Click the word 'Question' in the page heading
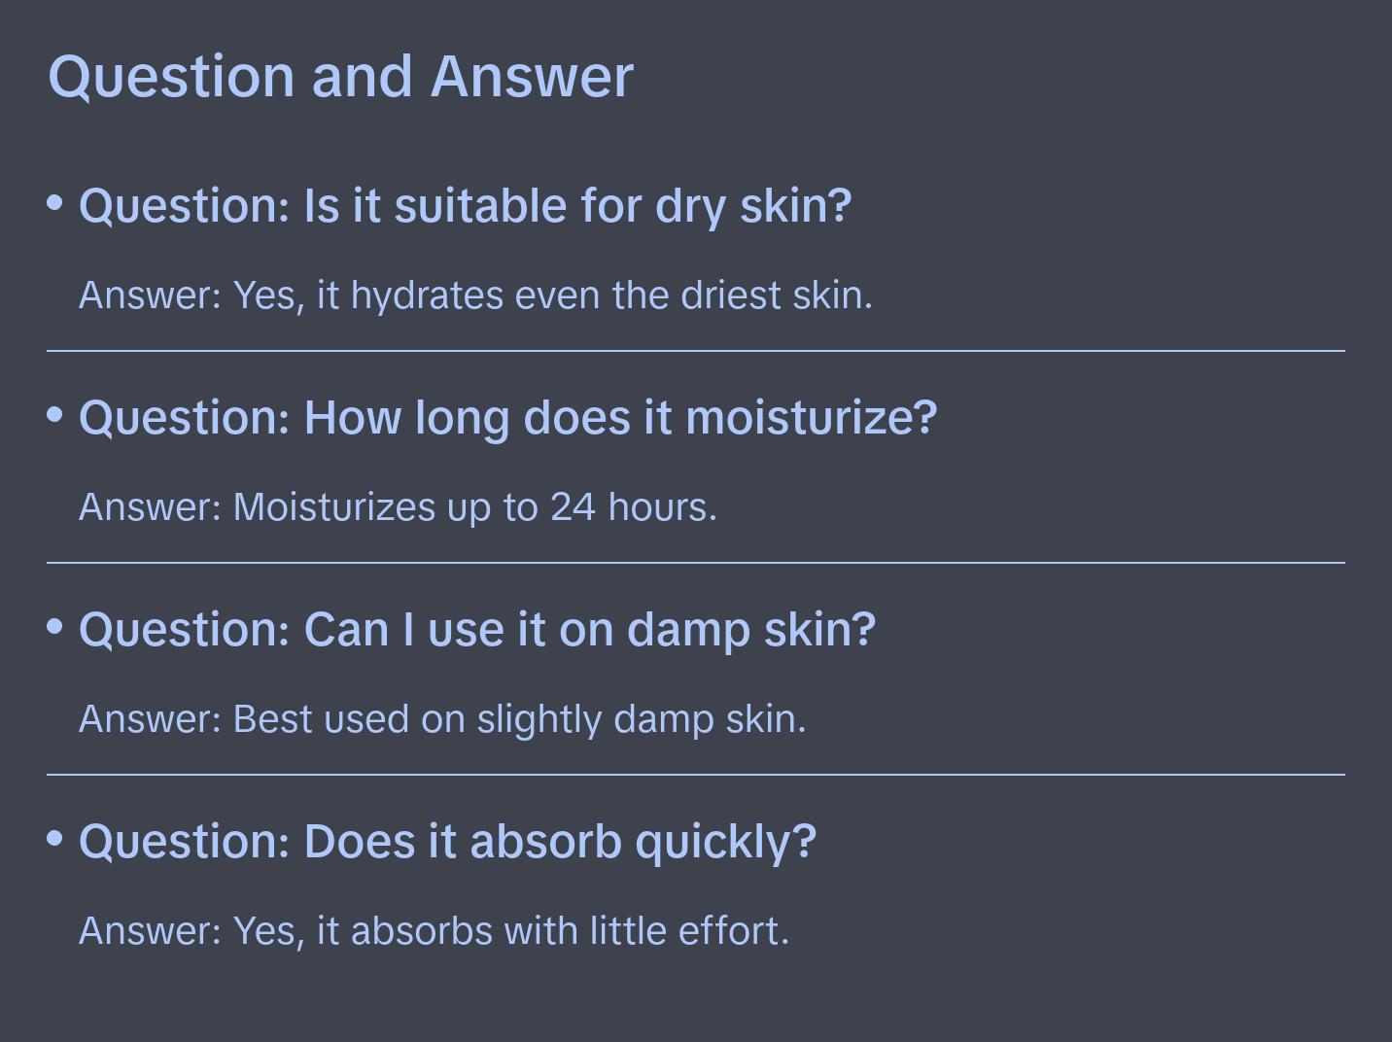The image size is (1392, 1042). point(171,76)
